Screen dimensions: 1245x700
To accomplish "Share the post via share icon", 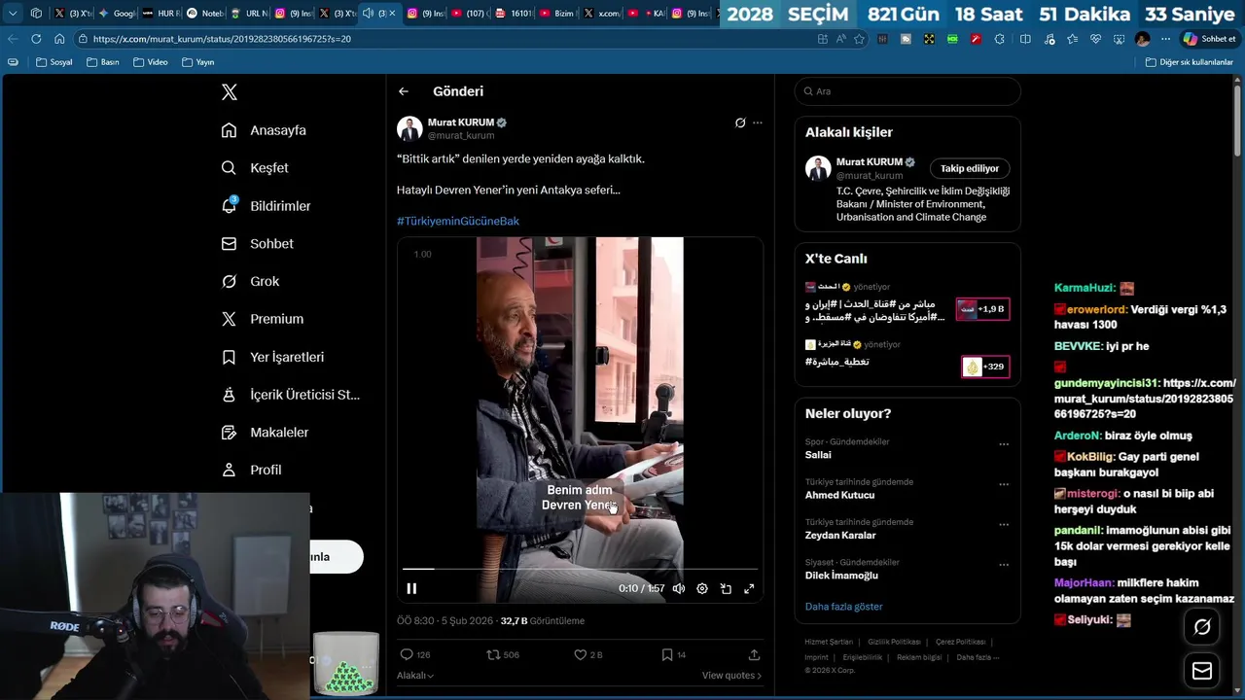I will pos(754,655).
